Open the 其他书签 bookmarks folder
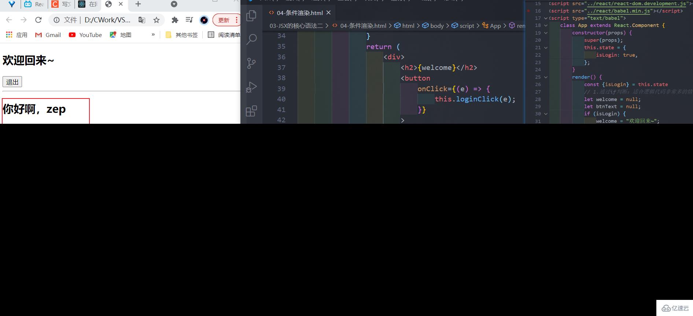This screenshot has width=693, height=316. point(182,35)
